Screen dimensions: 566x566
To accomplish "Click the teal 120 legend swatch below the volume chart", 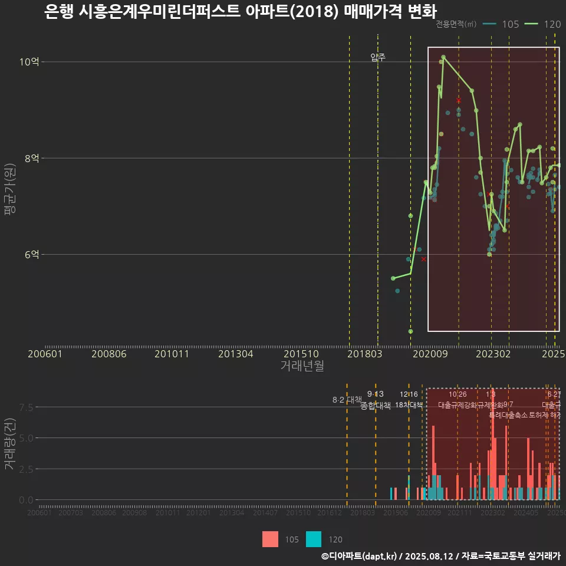I will click(313, 539).
